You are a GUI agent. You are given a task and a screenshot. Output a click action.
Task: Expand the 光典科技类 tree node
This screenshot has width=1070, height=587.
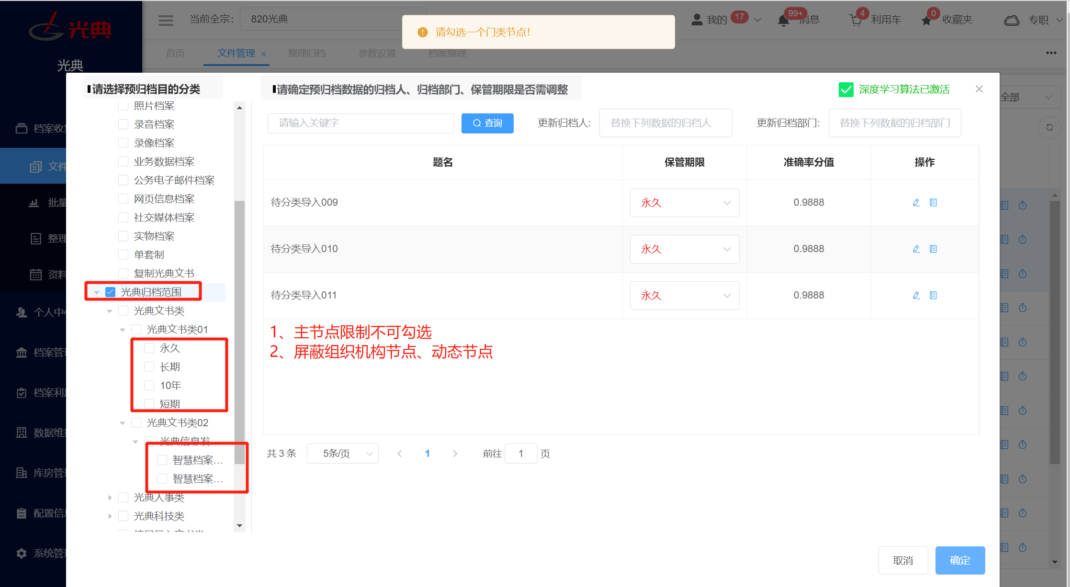[x=110, y=516]
